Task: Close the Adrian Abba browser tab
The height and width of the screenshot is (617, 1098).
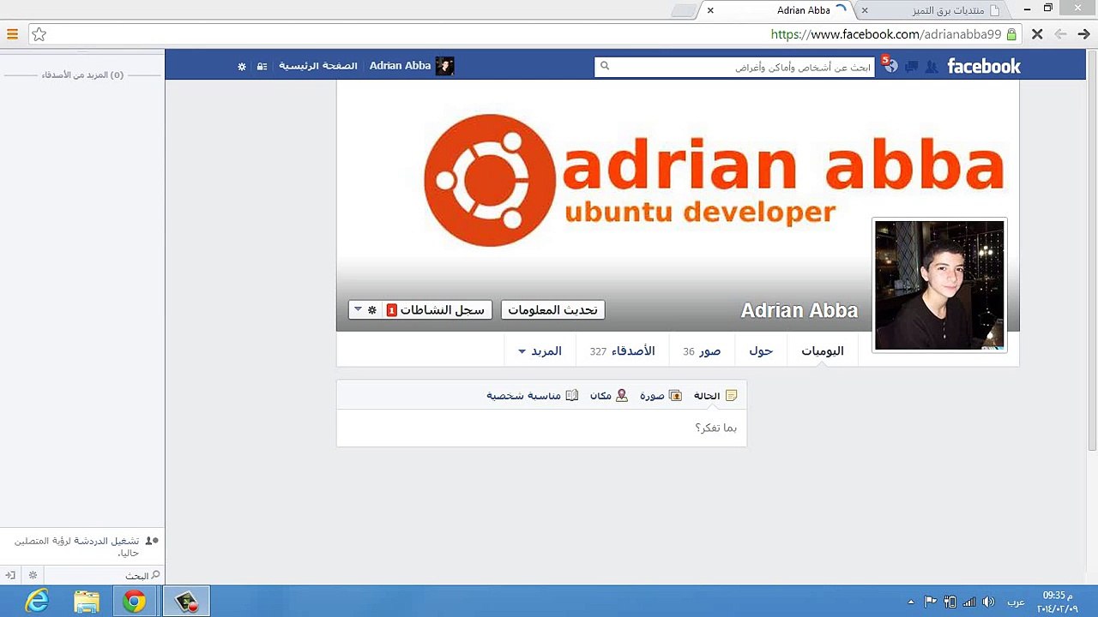Action: (710, 10)
